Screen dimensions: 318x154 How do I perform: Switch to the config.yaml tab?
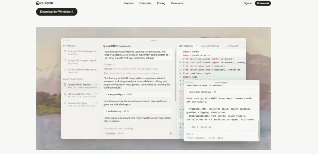[x=233, y=46]
